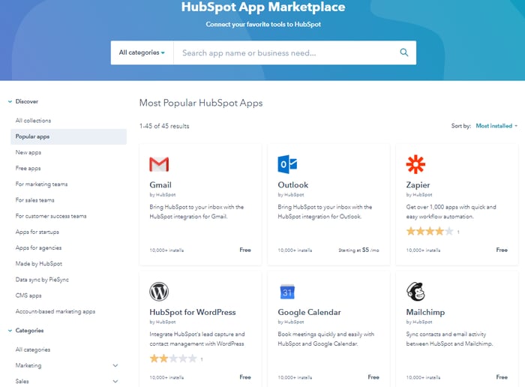The image size is (525, 387).
Task: Open the All categories search dropdown
Action: (142, 52)
